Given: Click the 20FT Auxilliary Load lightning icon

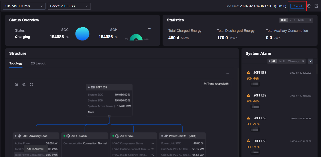Looking at the screenshot, I should (20, 136).
